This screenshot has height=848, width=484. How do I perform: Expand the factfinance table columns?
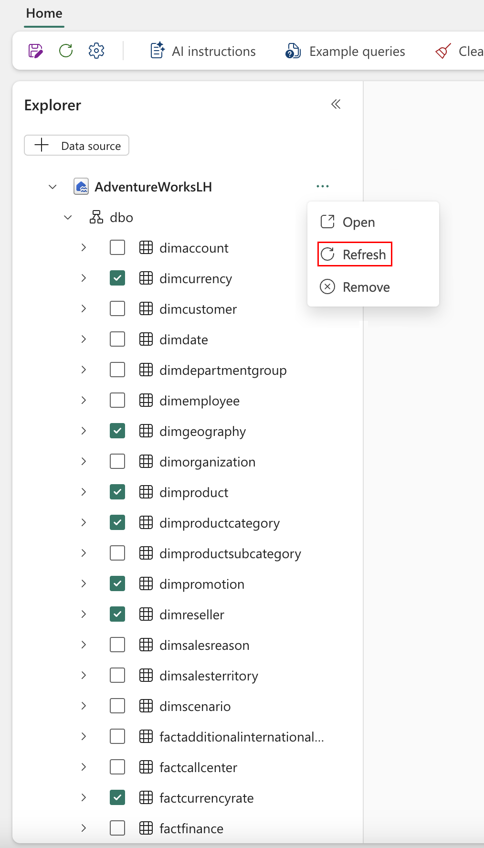click(x=84, y=828)
